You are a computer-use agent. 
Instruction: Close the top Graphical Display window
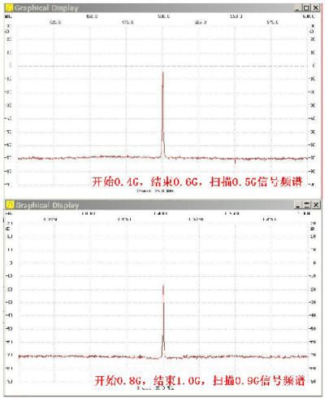(316, 8)
